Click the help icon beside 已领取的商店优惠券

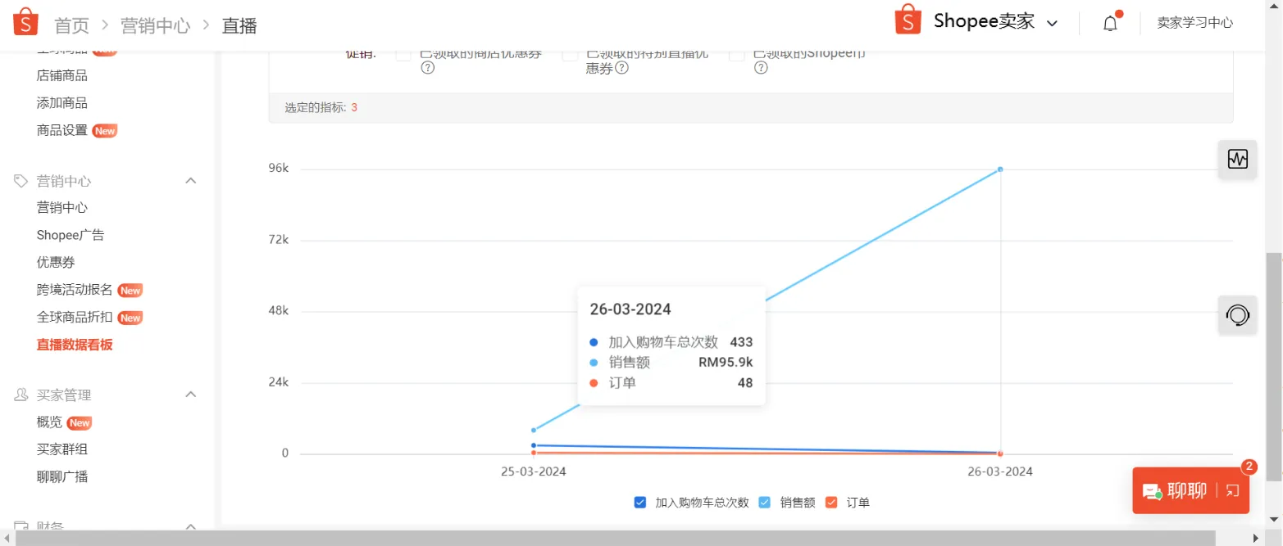426,67
